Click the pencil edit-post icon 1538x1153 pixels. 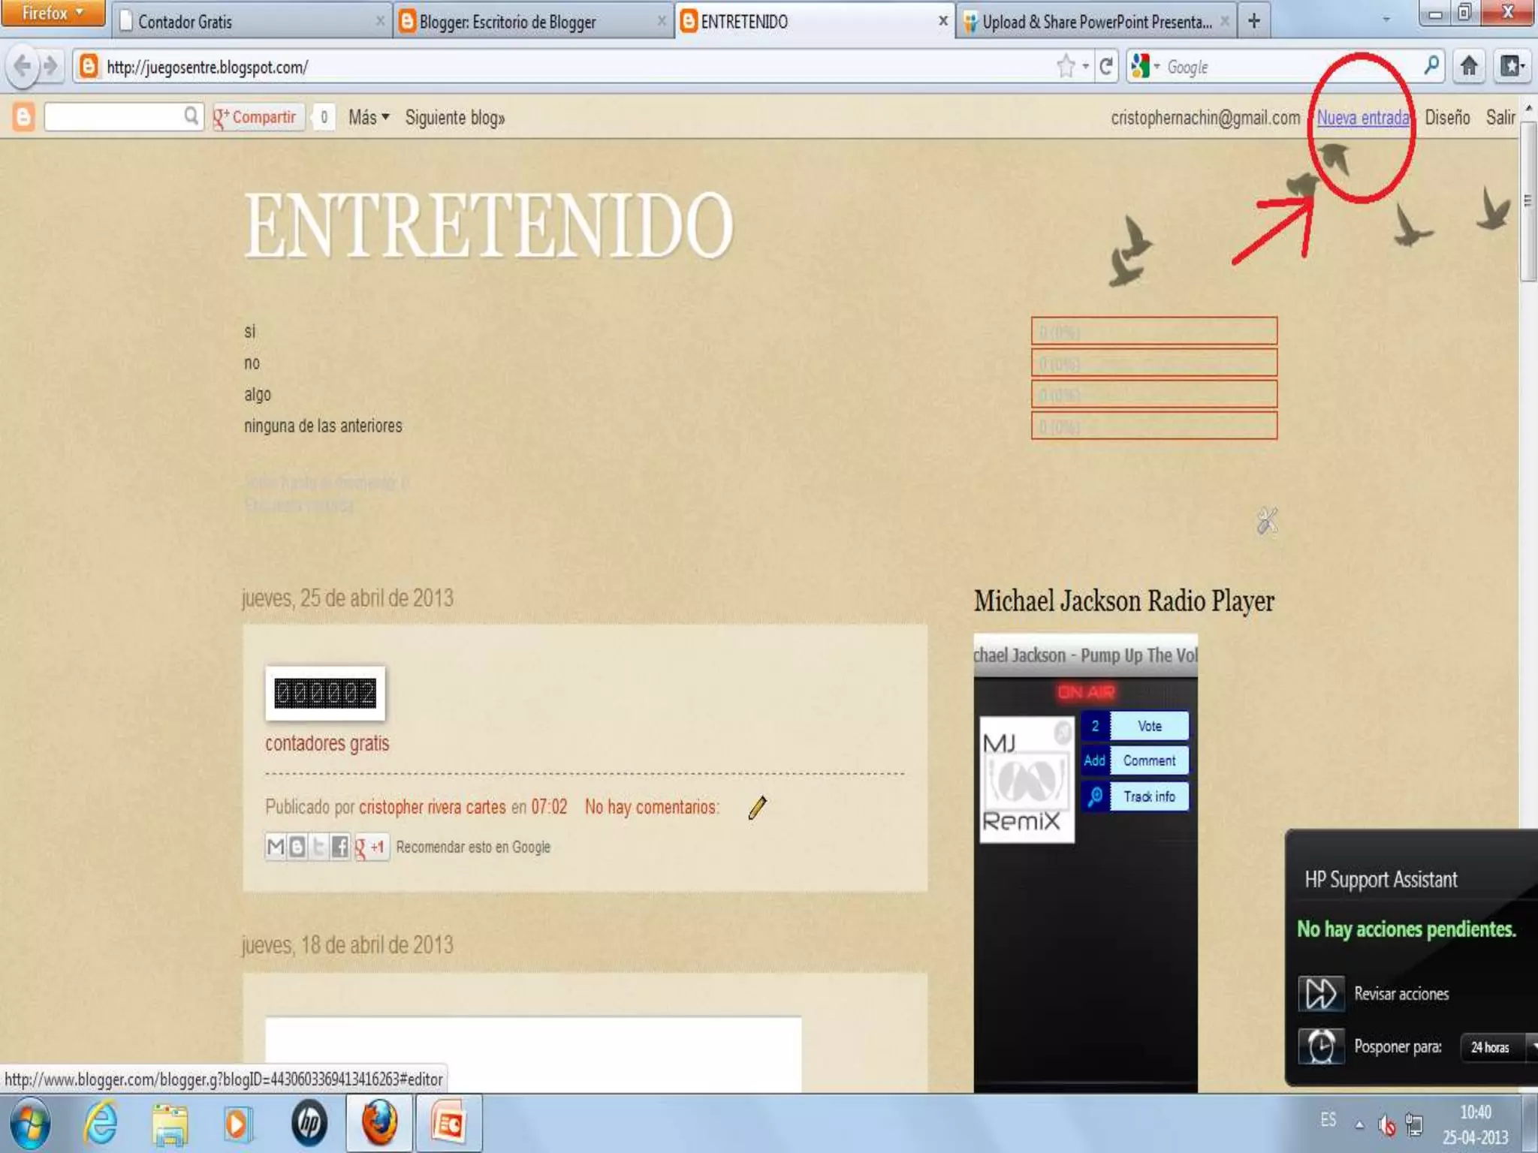click(757, 808)
